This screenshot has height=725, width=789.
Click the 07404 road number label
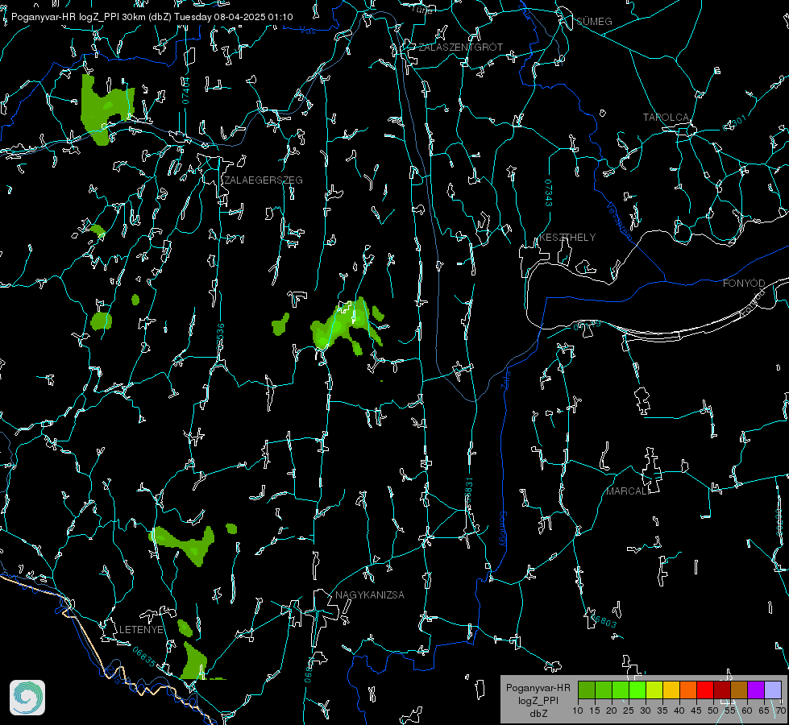click(x=185, y=90)
